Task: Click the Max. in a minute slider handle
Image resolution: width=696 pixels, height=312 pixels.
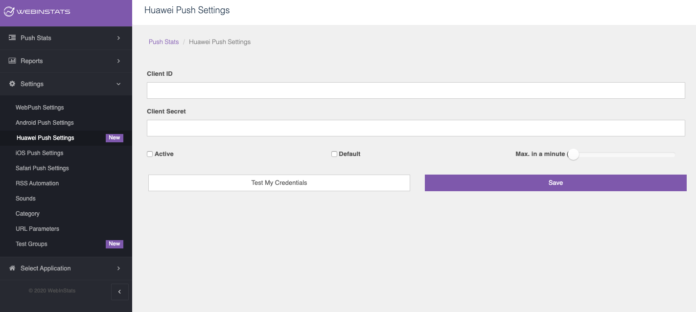Action: 573,155
